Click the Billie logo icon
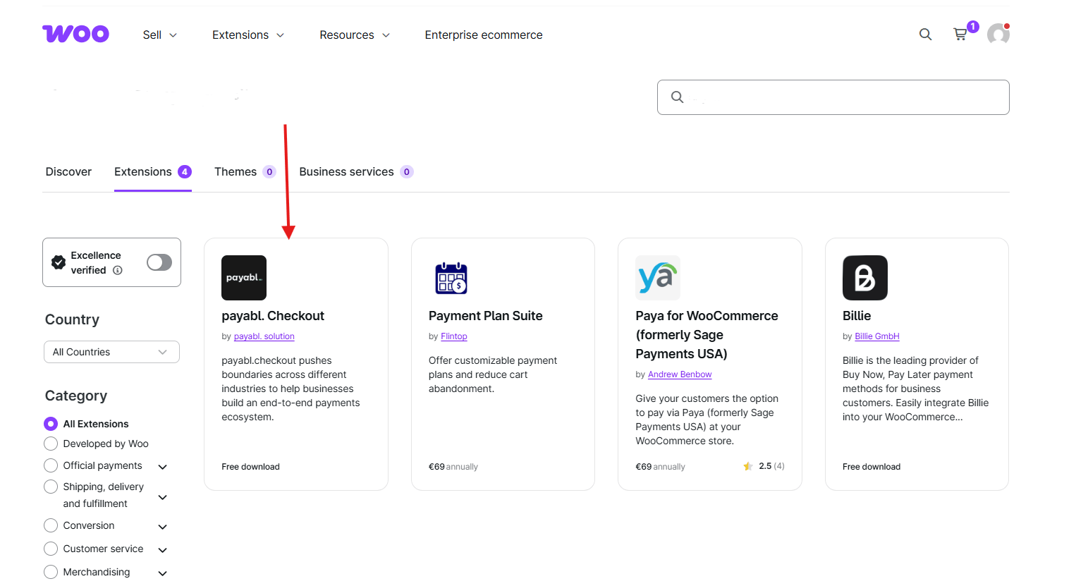Screen dimensions: 1076x586 click(865, 278)
